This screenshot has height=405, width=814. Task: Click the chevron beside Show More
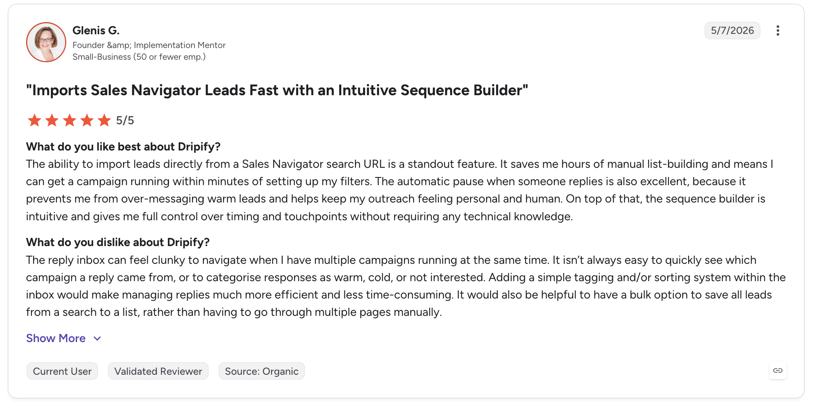click(x=97, y=338)
